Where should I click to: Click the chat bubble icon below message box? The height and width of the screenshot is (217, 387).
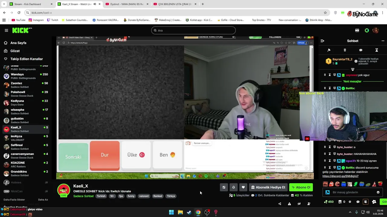point(358,202)
